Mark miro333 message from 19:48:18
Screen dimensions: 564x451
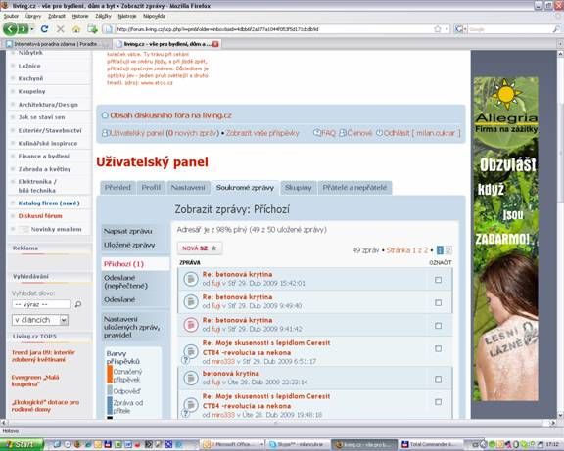[x=438, y=402]
